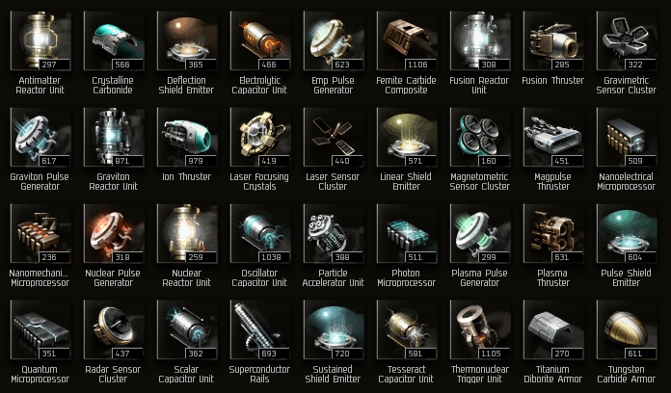Viewport: 671px width, 393px height.
Task: Click the Laser Sensor Cluster icon
Action: tap(334, 138)
